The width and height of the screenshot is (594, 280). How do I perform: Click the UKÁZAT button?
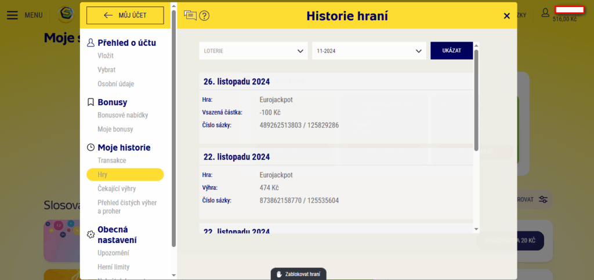451,51
